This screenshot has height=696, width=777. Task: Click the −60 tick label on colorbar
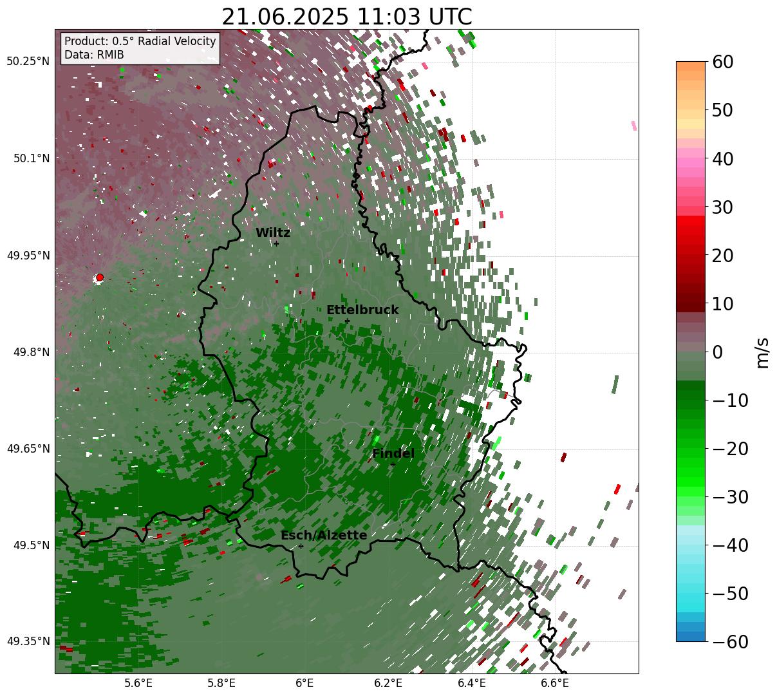click(730, 642)
